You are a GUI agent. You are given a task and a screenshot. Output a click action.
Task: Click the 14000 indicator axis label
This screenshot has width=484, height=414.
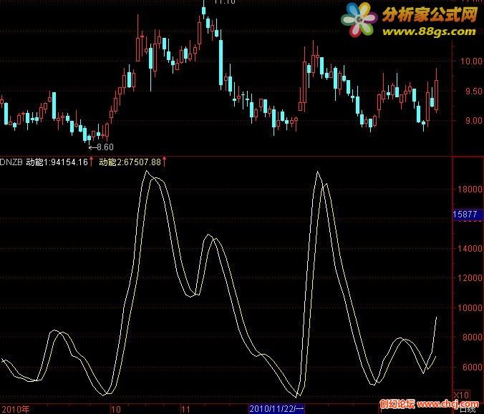pos(470,248)
